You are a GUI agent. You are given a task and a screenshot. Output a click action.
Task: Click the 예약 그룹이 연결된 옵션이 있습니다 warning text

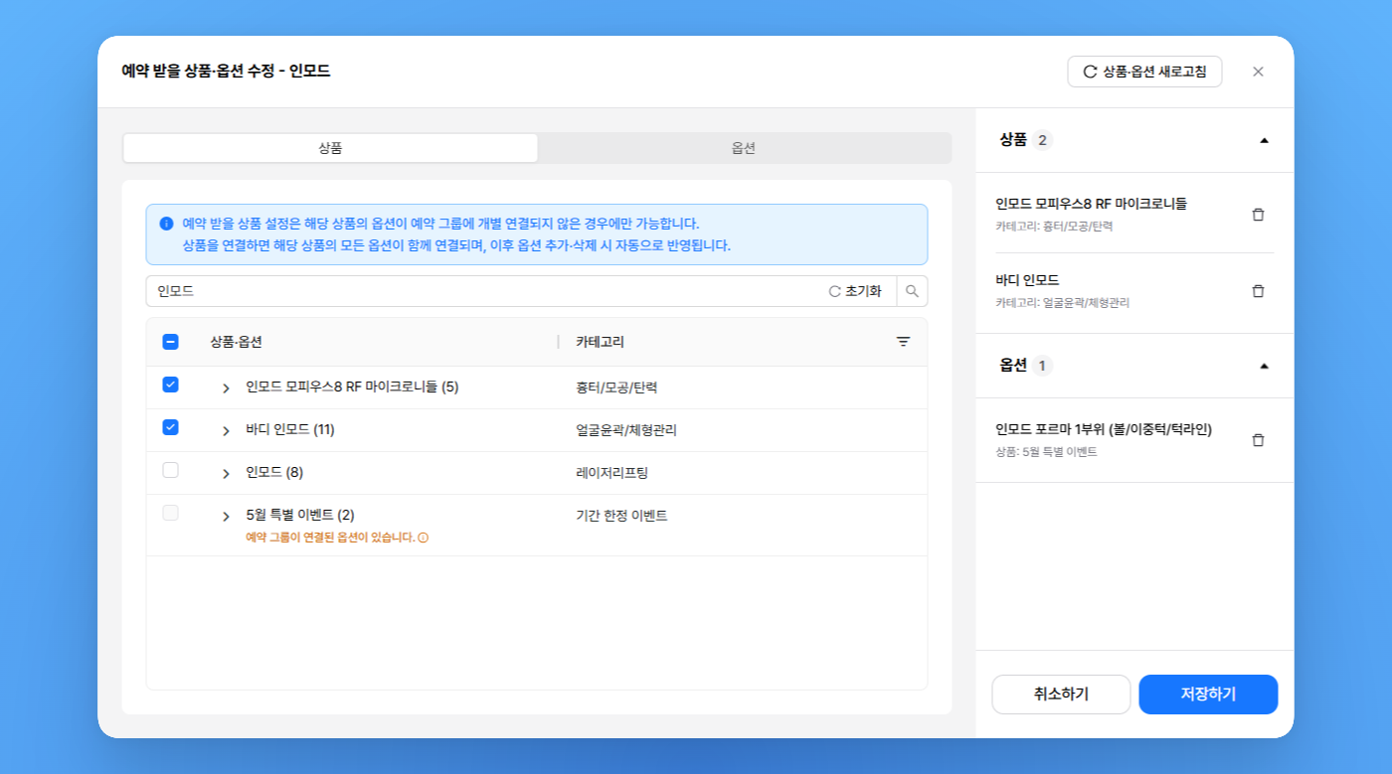tap(330, 538)
